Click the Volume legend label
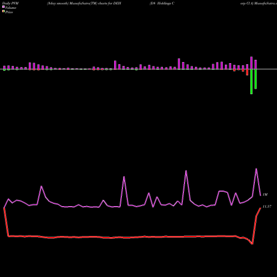277x277 pixels. [11, 8]
